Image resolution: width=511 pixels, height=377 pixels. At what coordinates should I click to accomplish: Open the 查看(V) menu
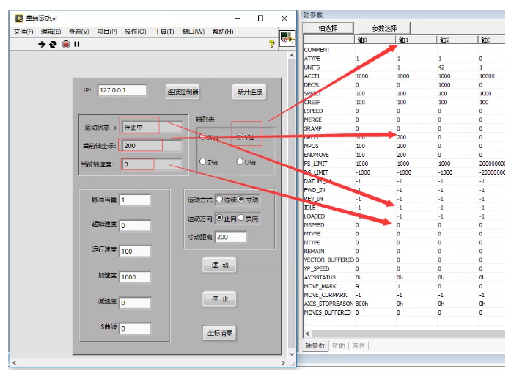click(x=79, y=32)
